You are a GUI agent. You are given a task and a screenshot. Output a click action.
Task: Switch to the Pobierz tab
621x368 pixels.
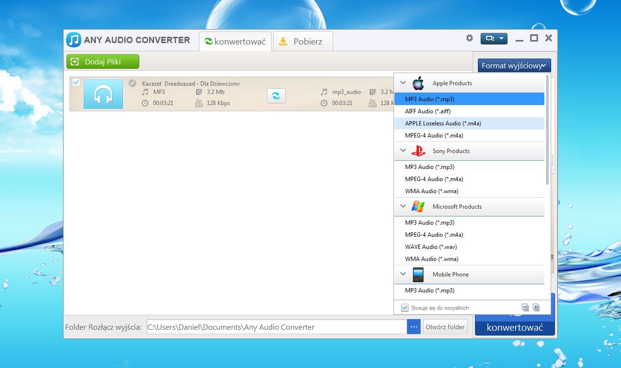click(x=303, y=41)
